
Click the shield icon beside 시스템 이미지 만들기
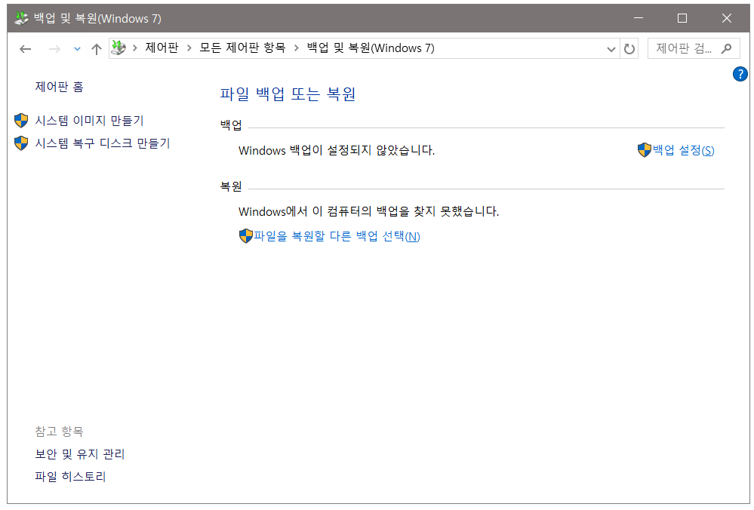click(x=20, y=119)
